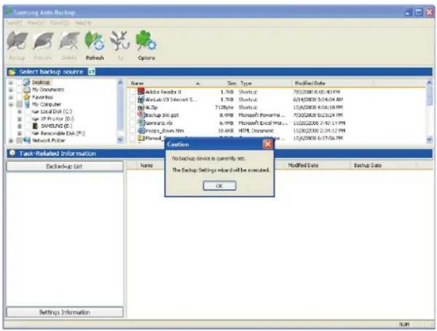437x331 pixels.
Task: Expand the Favorites tree node
Action: (11, 97)
